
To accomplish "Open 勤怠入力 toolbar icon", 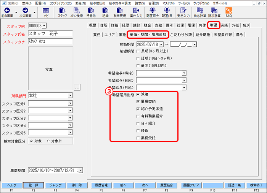I will point(183,12).
